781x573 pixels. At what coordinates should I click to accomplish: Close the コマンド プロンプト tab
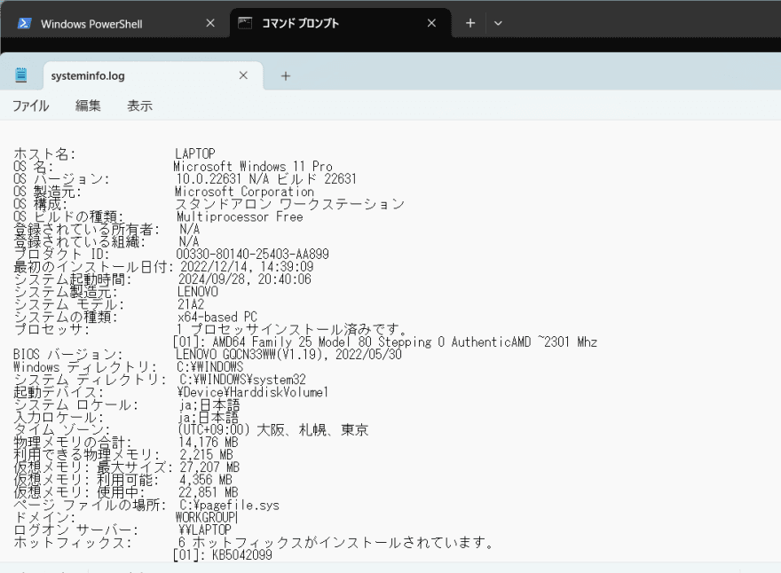[431, 23]
